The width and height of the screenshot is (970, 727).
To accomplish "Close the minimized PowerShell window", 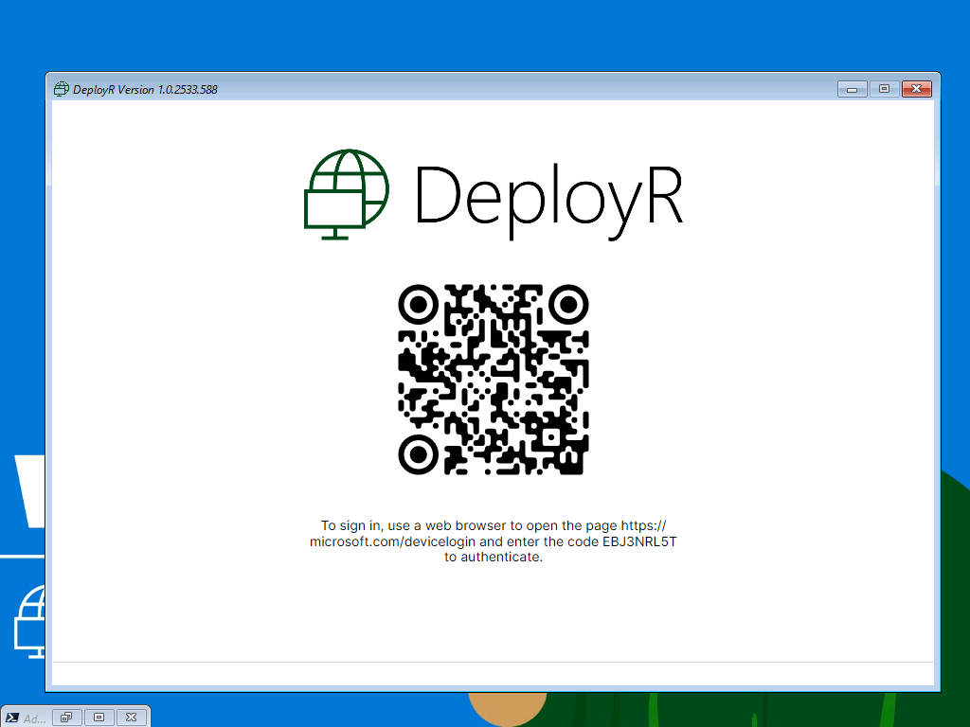I will coord(132,718).
